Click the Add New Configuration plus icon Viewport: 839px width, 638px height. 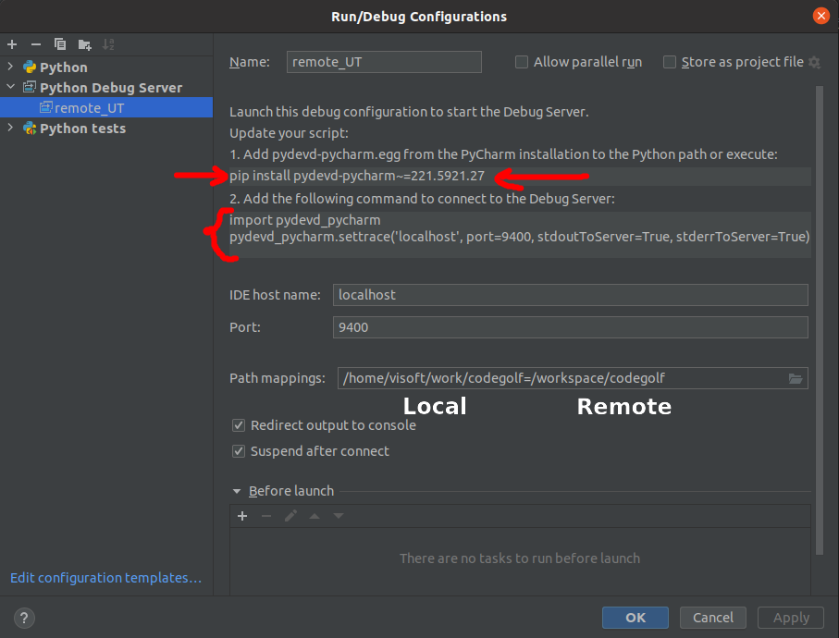(x=12, y=44)
